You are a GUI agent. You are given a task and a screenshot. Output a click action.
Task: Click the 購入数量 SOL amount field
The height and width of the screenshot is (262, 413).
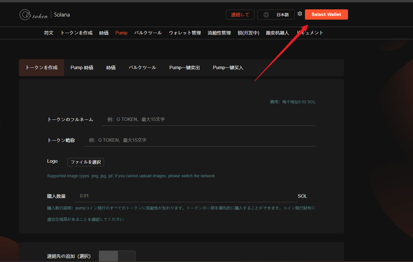pos(185,196)
